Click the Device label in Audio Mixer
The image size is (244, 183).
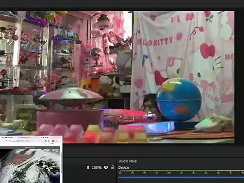point(124,168)
